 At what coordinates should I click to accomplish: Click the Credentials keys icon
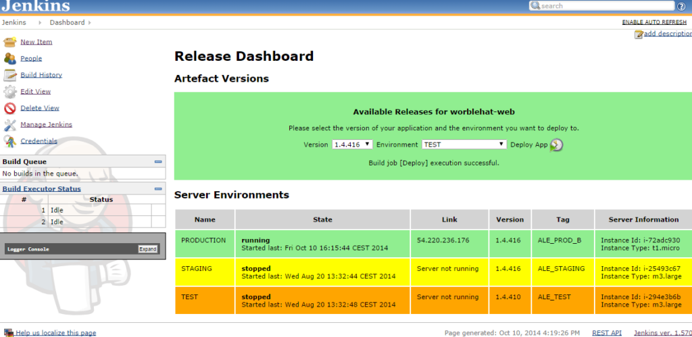pos(9,141)
